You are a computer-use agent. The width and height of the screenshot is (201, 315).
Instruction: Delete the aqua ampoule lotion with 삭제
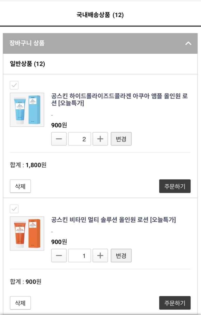(20, 186)
